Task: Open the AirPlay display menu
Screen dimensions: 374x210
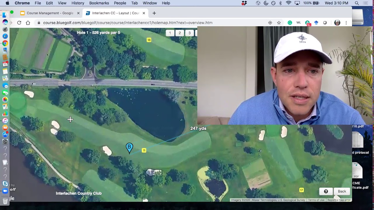Action: [x=297, y=3]
